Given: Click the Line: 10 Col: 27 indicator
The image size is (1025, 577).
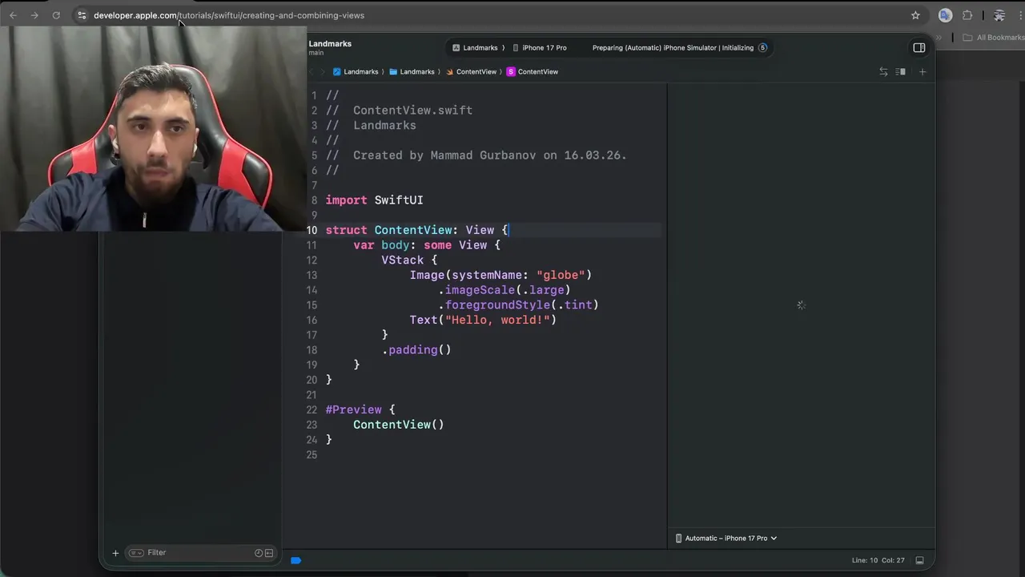Looking at the screenshot, I should pyautogui.click(x=878, y=561).
